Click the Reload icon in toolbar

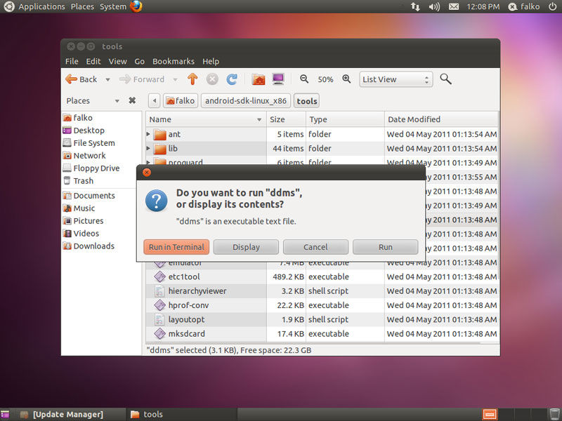[232, 79]
